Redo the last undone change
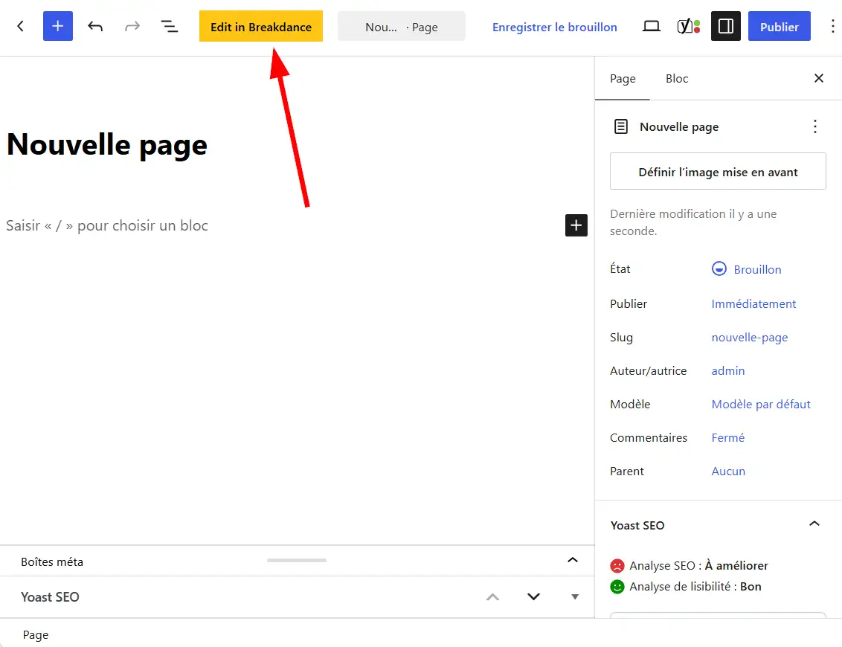The image size is (842, 647). 132,26
